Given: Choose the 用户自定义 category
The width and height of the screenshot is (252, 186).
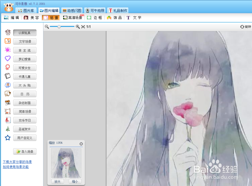Looking at the screenshot, I should pos(25,138).
